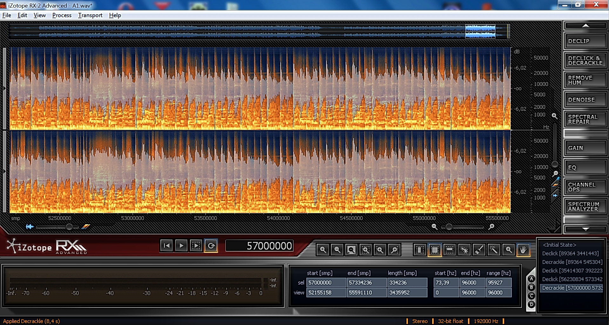The image size is (609, 325).
Task: Select the magic wand tool
Action: pos(493,250)
